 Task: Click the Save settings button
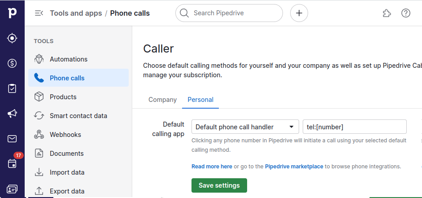coord(219,185)
